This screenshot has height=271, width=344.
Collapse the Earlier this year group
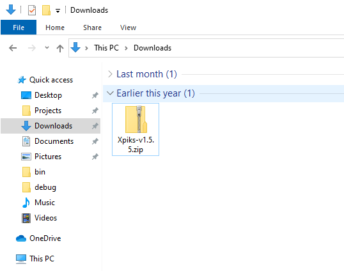coord(110,93)
